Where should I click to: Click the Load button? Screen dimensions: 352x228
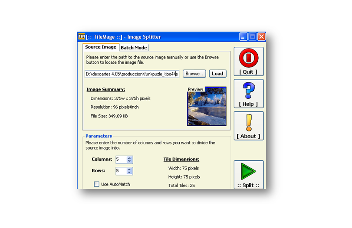(x=217, y=74)
